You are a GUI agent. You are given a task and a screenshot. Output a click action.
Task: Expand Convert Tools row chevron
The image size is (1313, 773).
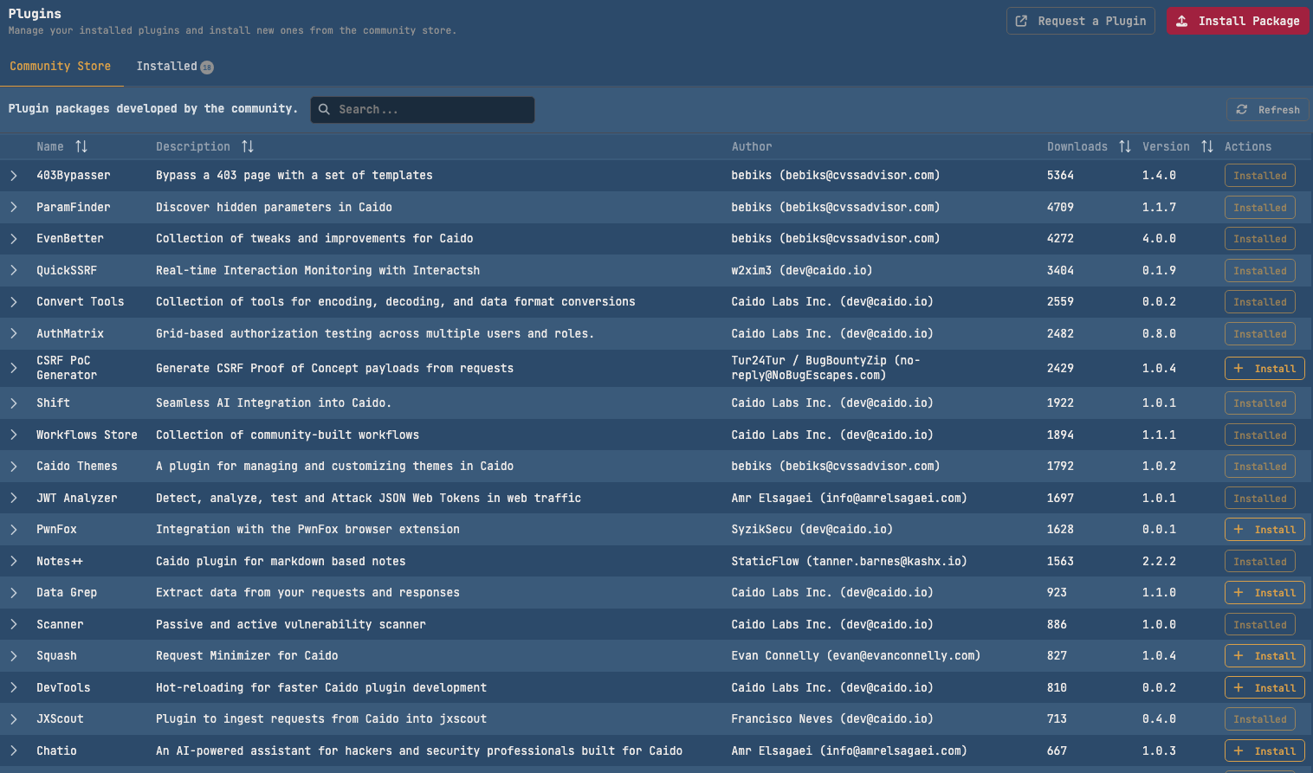[x=14, y=302]
